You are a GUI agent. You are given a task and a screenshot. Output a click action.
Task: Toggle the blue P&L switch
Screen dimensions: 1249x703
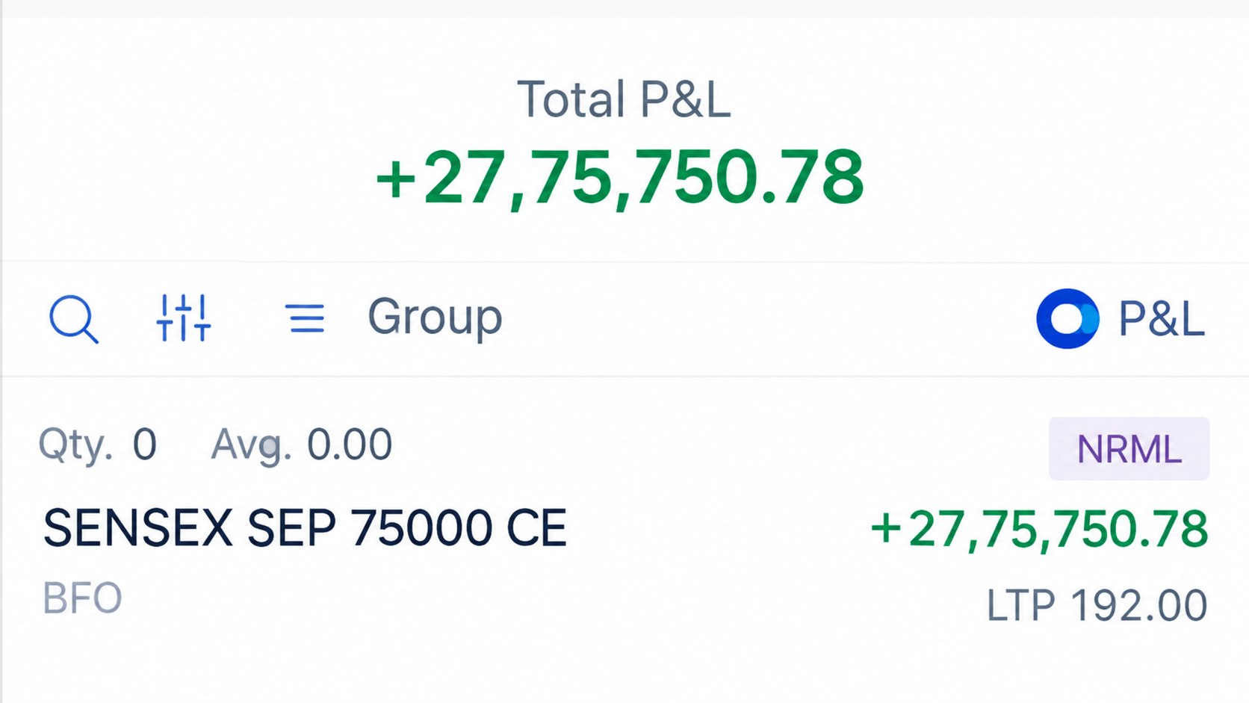point(1067,318)
